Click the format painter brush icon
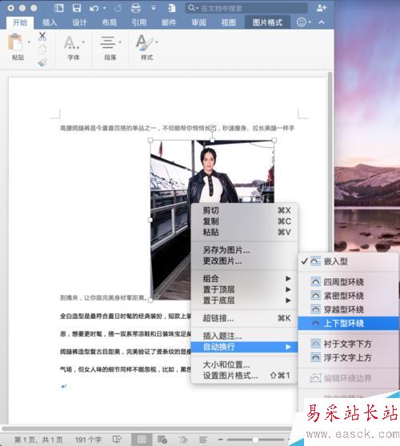The width and height of the screenshot is (400, 446). 42,62
